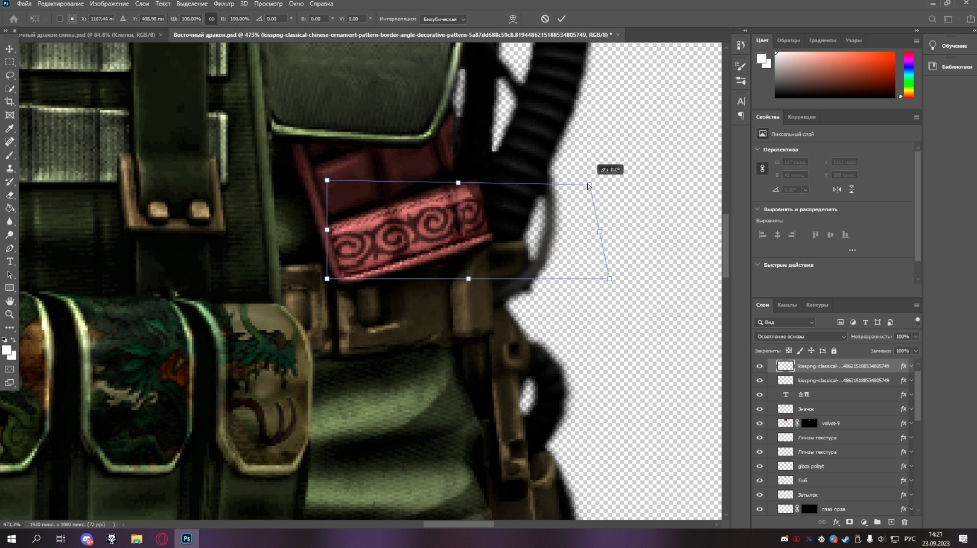Switch to the Образцы tab
This screenshot has height=548, width=977.
[788, 40]
